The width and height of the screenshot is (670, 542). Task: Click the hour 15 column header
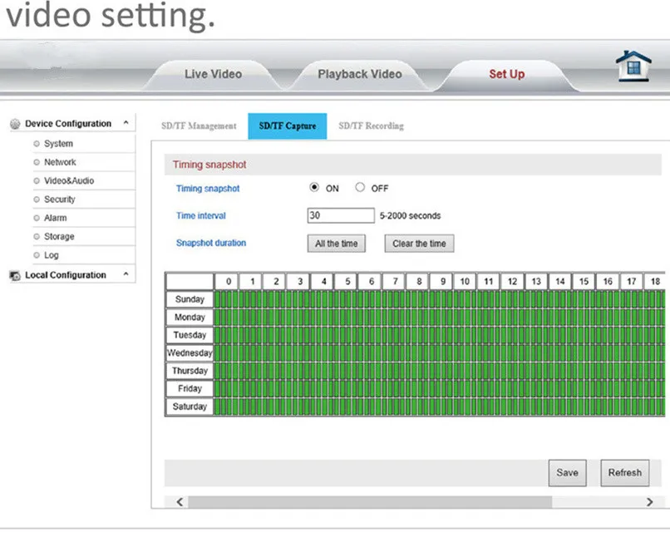point(584,281)
